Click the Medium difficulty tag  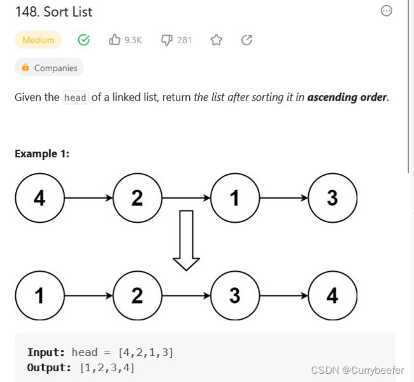click(x=38, y=40)
